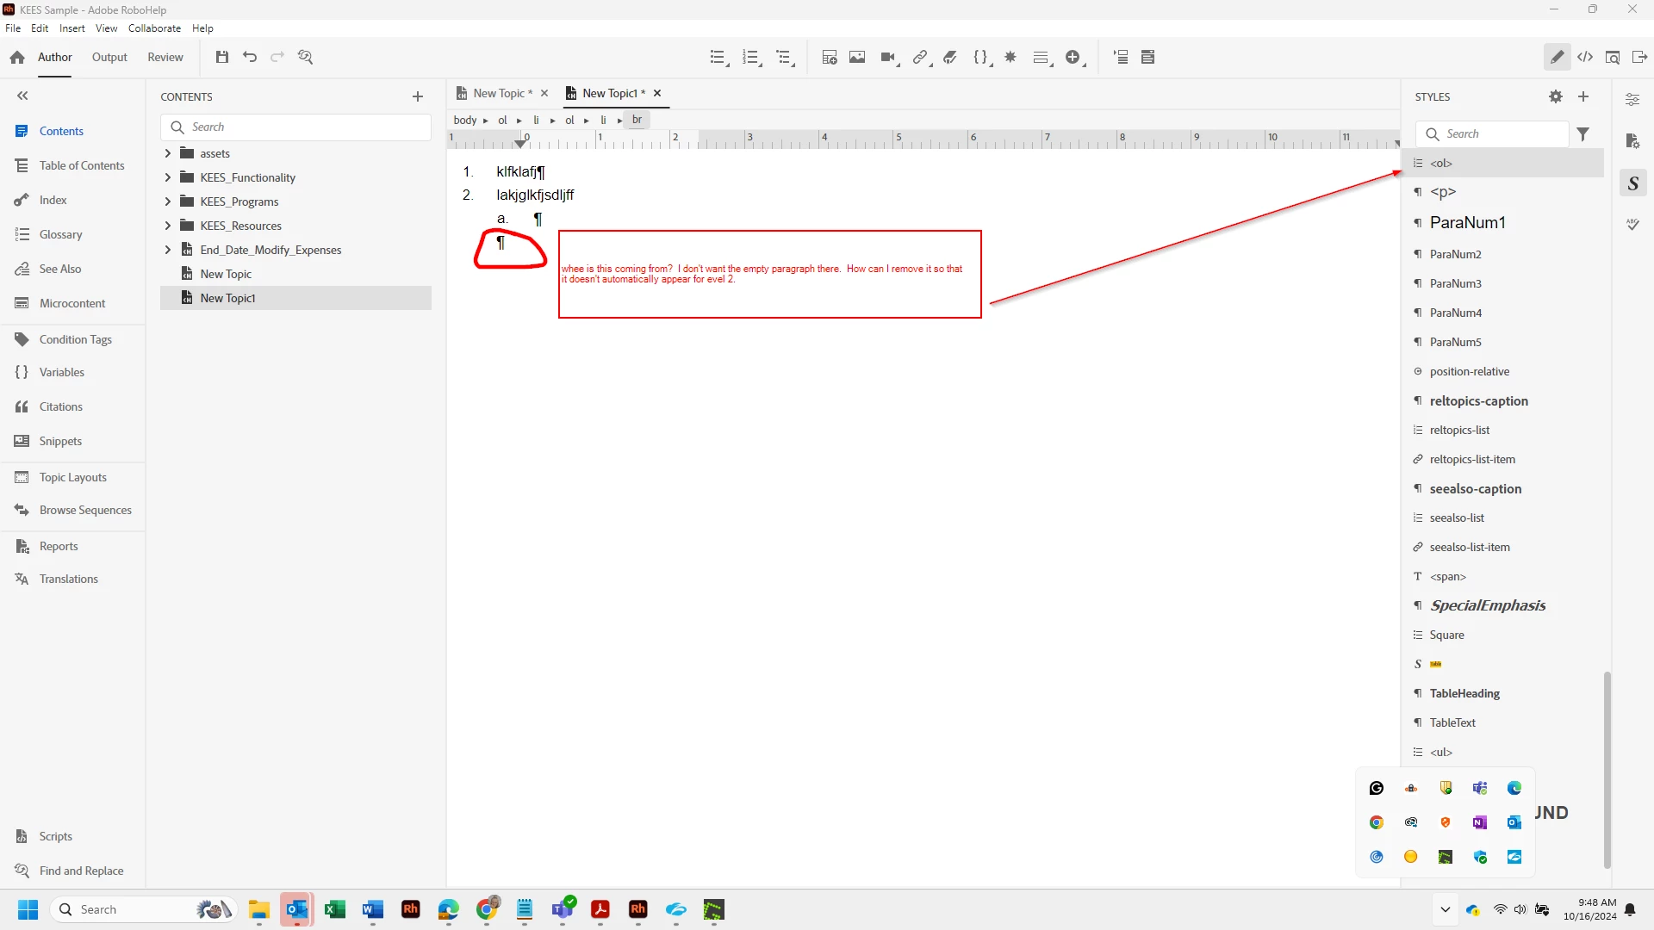Switch to the New Topic tab
Viewport: 1654px width, 930px height.
[x=499, y=93]
